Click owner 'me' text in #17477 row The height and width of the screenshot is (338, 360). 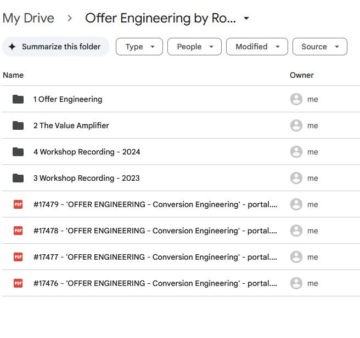(313, 257)
